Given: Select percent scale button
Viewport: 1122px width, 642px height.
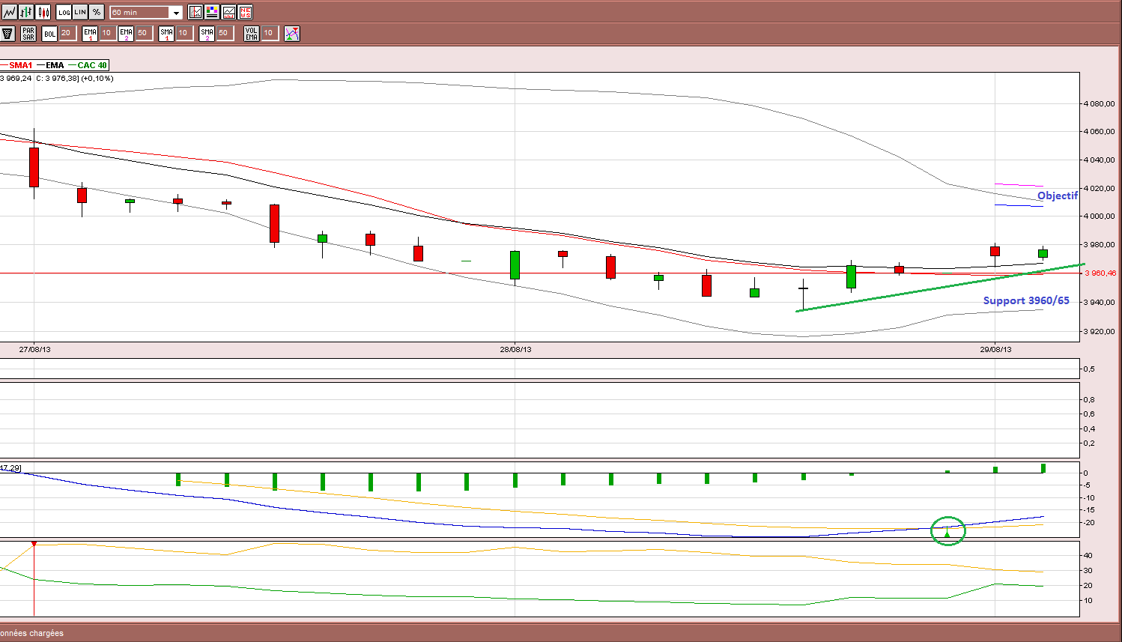Looking at the screenshot, I should point(97,12).
